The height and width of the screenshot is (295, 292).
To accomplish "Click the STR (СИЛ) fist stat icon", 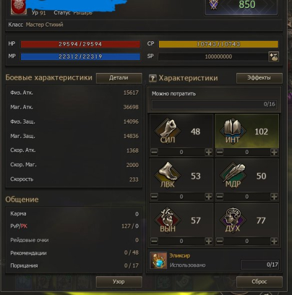I will [x=168, y=130].
